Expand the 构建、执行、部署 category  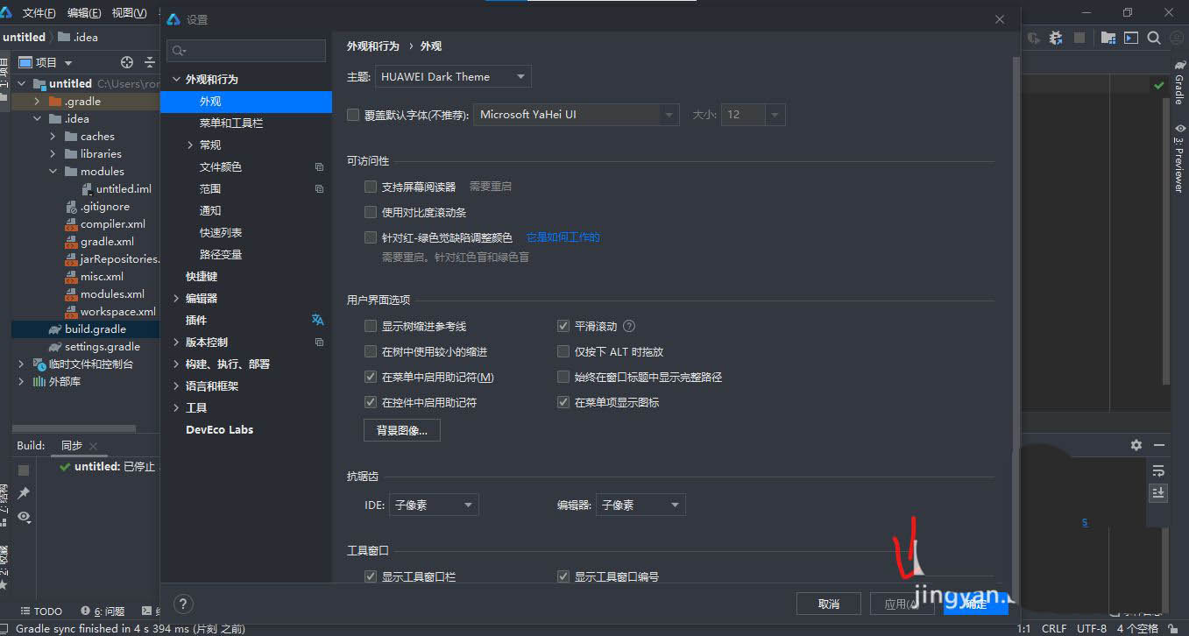click(x=176, y=364)
